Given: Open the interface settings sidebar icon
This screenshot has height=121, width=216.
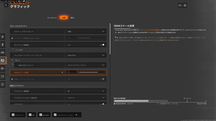Looking at the screenshot, I should tap(3, 76).
